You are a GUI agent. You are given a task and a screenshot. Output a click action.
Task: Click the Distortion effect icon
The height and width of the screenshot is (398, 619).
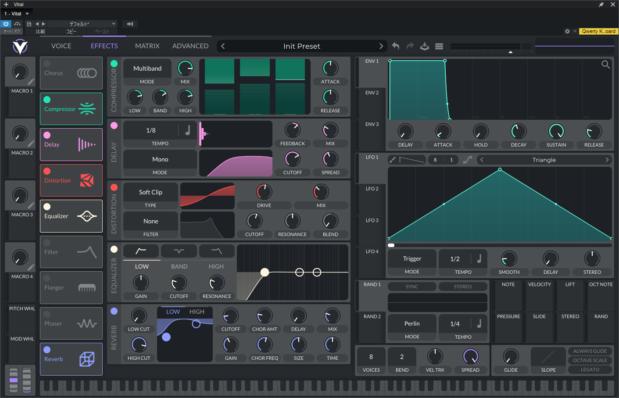tap(87, 180)
